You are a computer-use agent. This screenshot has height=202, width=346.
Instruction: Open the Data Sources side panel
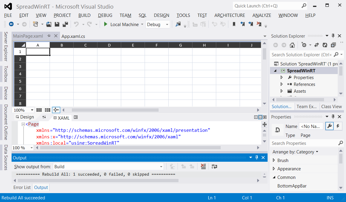coord(6,157)
